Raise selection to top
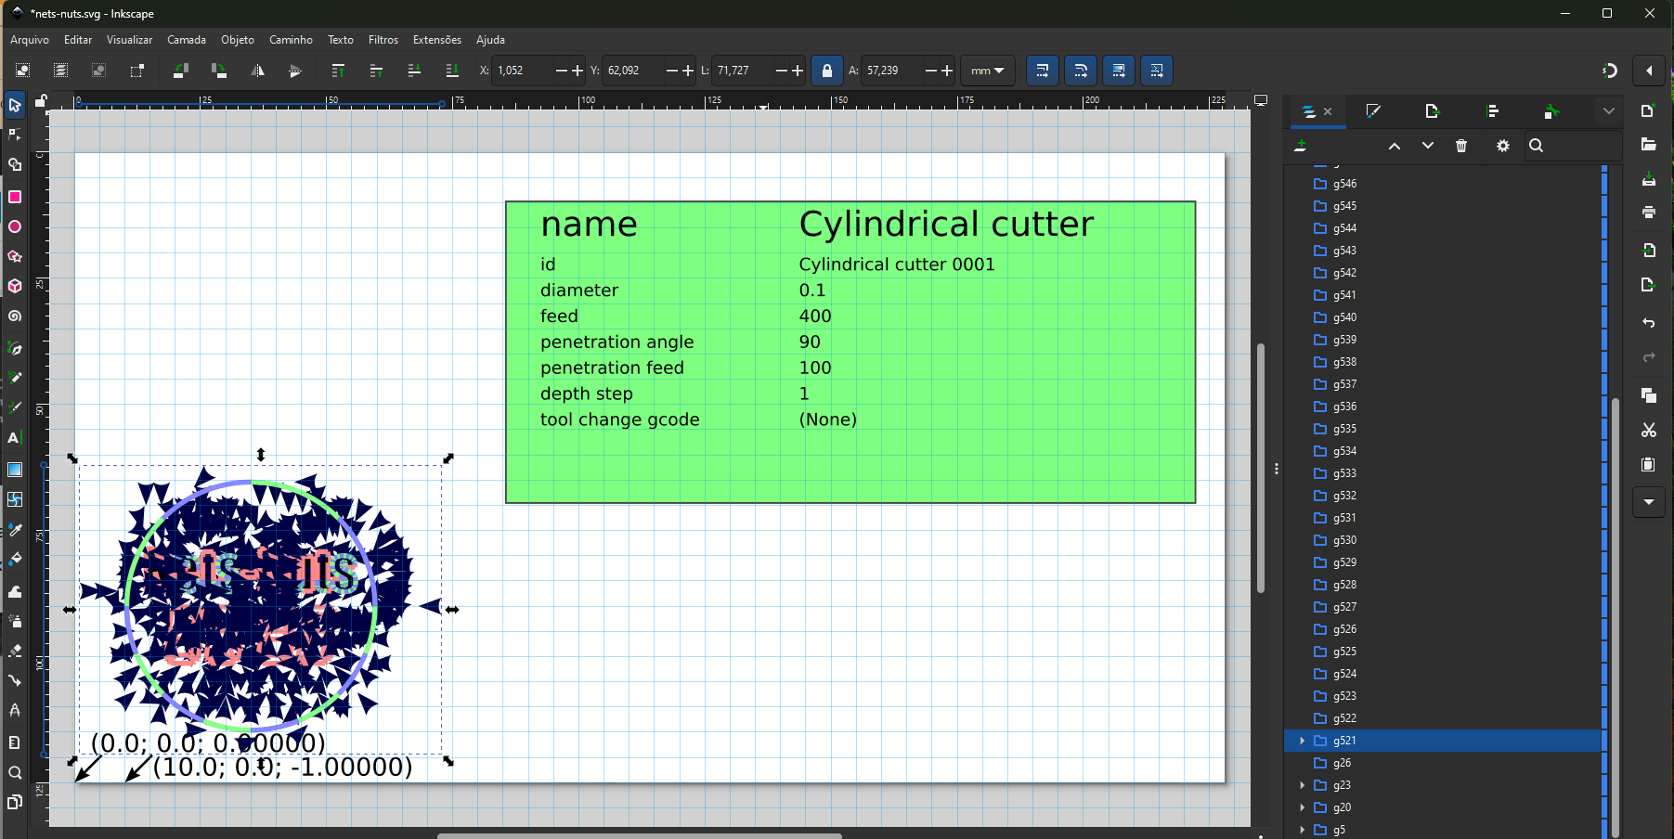The image size is (1674, 839). coord(338,71)
